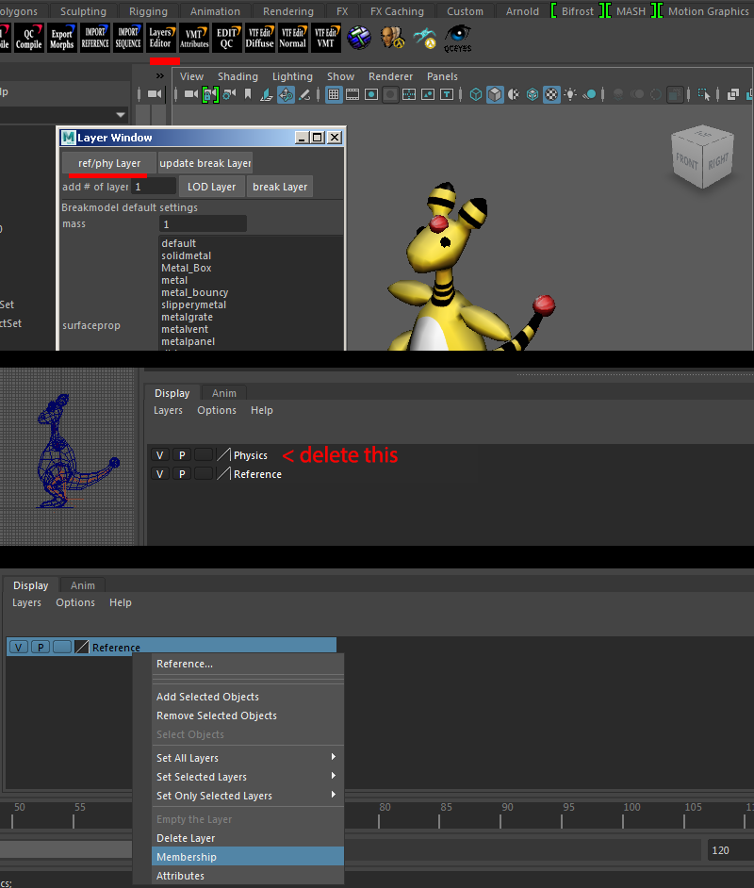
Task: Toggle the film gate icon
Action: click(x=352, y=94)
